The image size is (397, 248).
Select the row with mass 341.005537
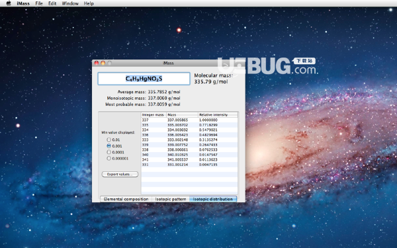(x=189, y=159)
